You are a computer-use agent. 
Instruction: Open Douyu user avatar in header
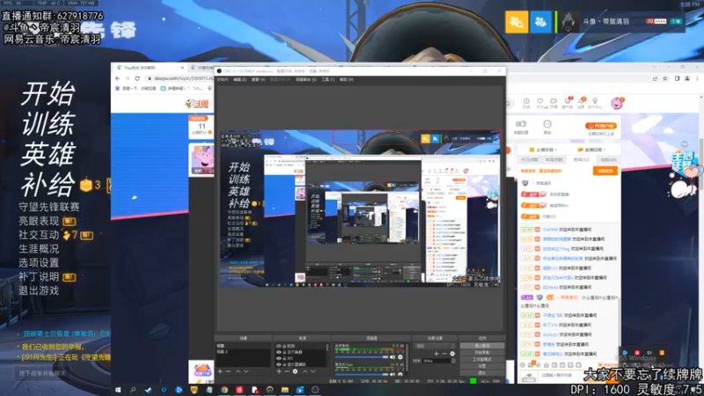click(x=617, y=103)
